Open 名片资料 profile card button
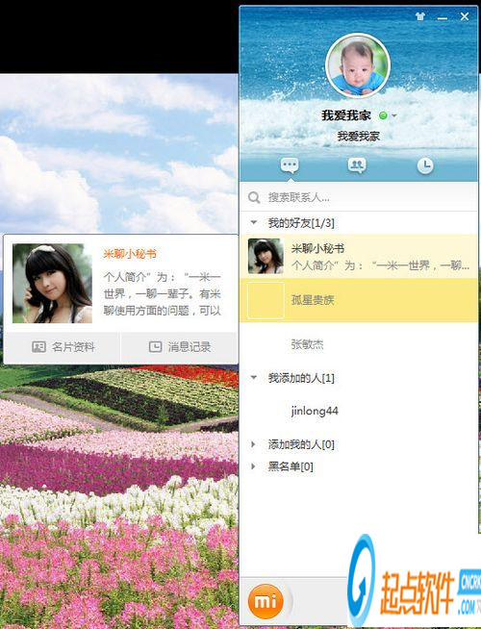 pyautogui.click(x=63, y=347)
